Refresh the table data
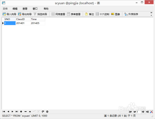 pyautogui.click(x=43, y=112)
